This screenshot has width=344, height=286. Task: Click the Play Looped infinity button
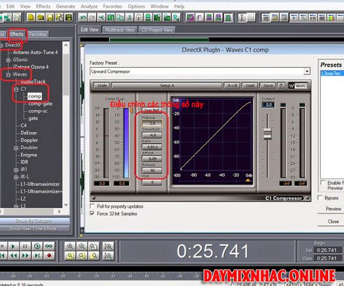click(x=49, y=246)
